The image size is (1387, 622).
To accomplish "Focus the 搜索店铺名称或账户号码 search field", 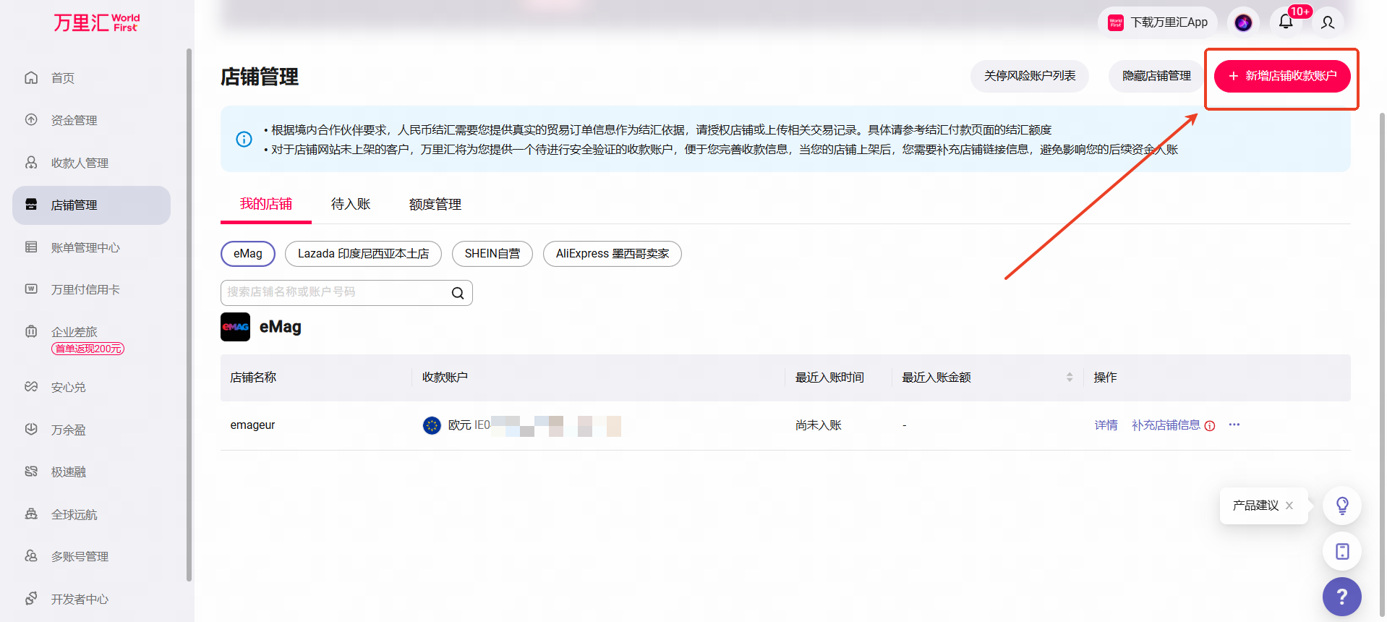I will [x=346, y=293].
